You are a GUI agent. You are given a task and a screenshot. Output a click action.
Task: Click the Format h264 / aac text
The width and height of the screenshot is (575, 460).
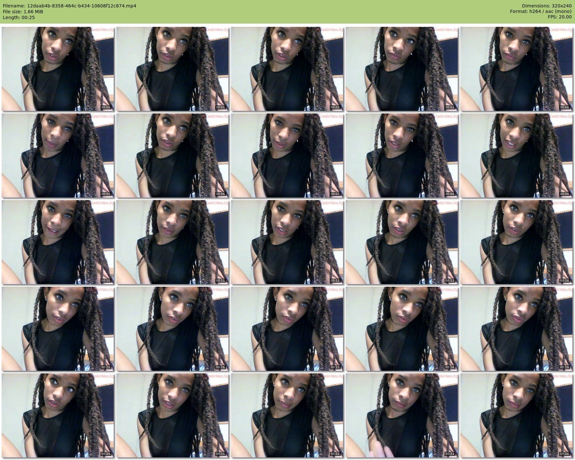pyautogui.click(x=540, y=12)
